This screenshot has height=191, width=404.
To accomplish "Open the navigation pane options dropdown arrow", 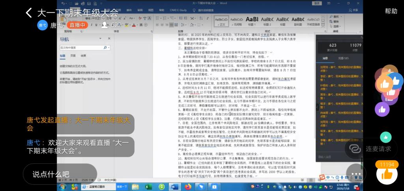I will click(101, 39).
